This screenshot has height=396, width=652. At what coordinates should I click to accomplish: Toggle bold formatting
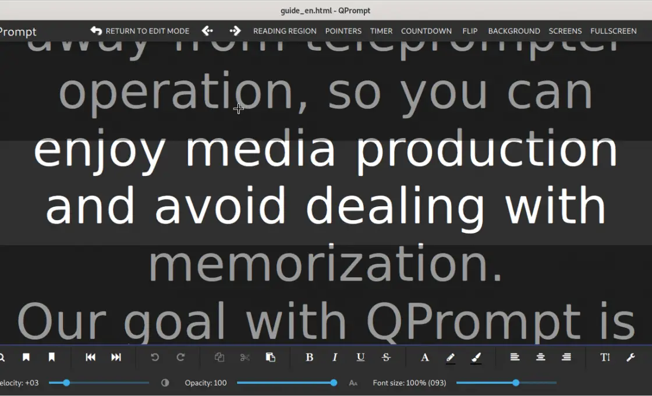pyautogui.click(x=309, y=358)
